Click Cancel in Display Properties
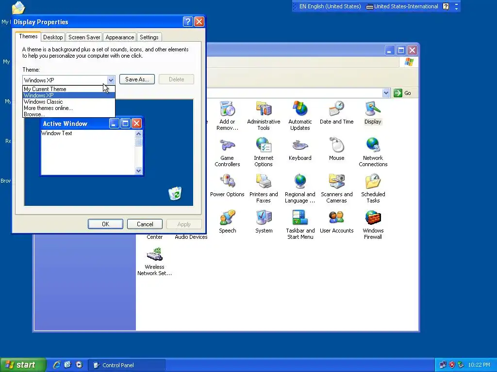 [x=145, y=224]
